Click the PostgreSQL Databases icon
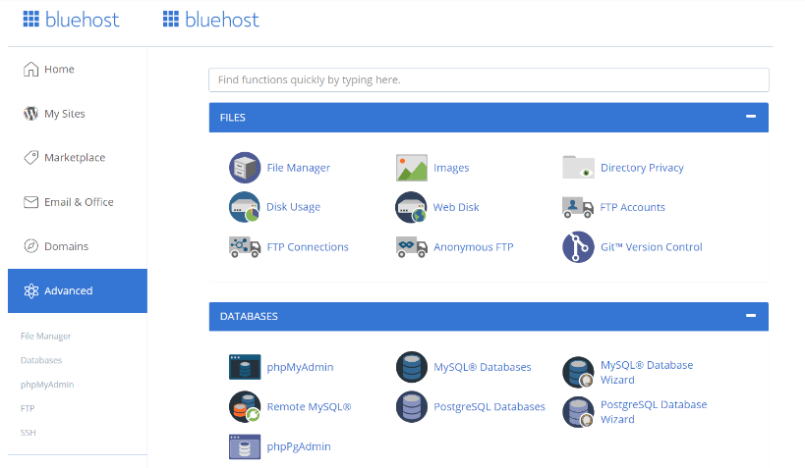The image size is (805, 468). pyautogui.click(x=412, y=406)
